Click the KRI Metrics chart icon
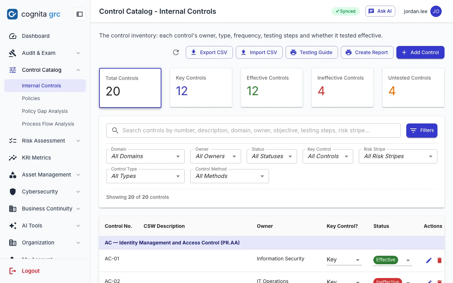 click(x=13, y=158)
